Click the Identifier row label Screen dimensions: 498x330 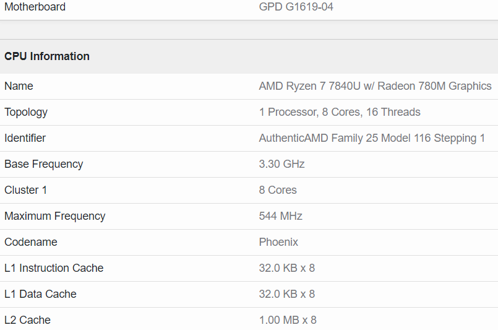25,138
